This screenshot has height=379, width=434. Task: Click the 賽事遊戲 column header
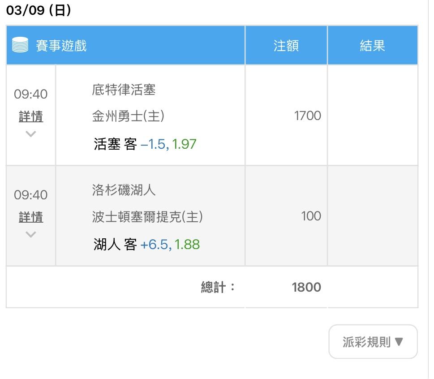[61, 45]
